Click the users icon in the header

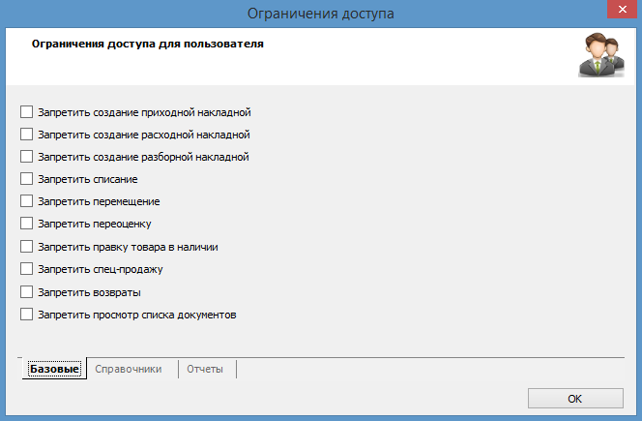click(600, 55)
